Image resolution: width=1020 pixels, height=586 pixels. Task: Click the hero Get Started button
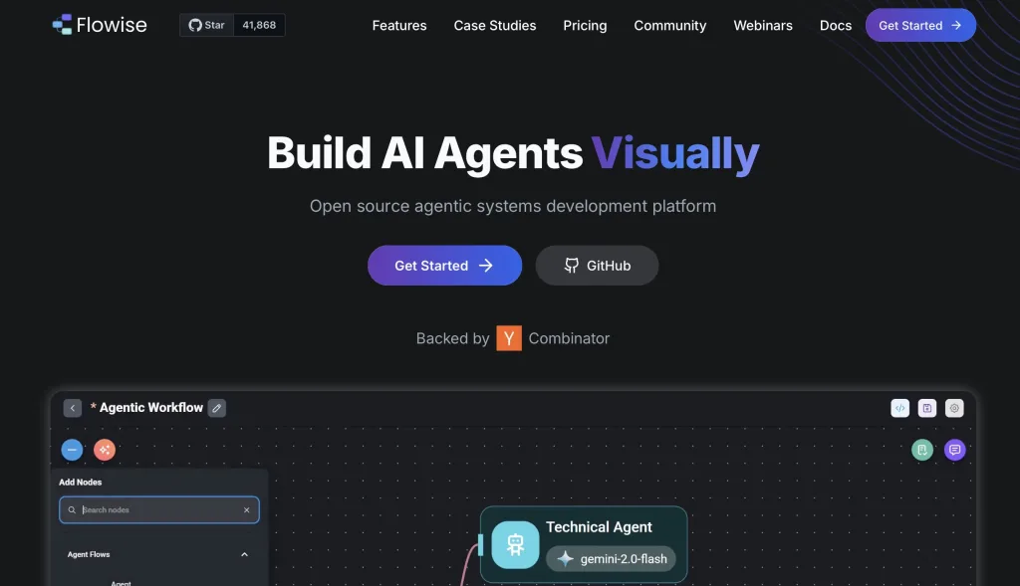pos(444,265)
